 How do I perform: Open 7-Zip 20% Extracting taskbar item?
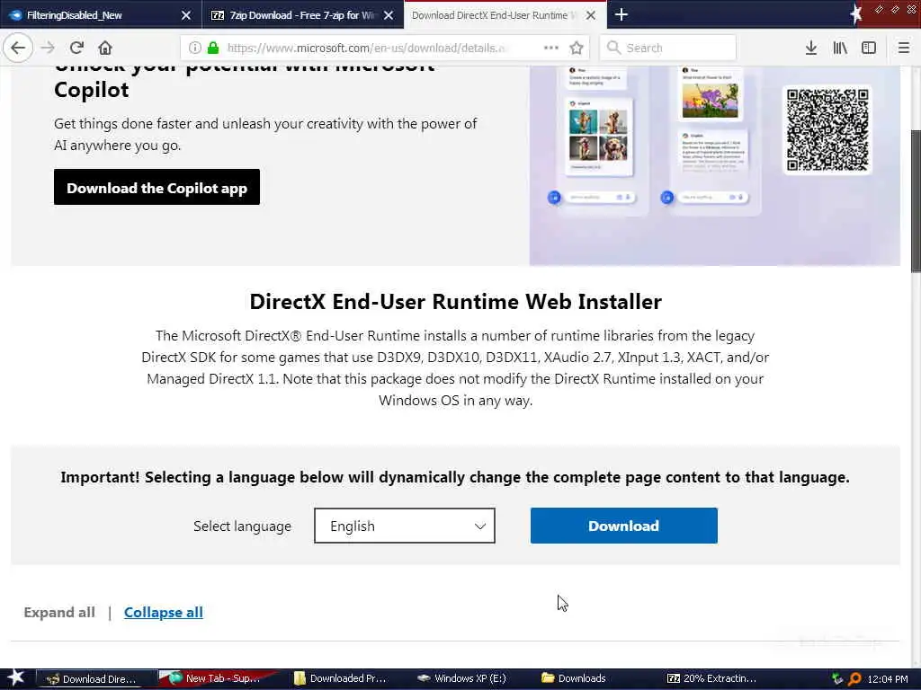coord(712,678)
